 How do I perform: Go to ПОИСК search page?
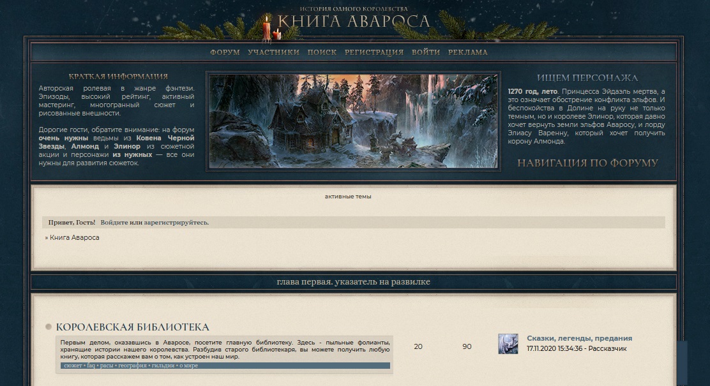(x=322, y=52)
